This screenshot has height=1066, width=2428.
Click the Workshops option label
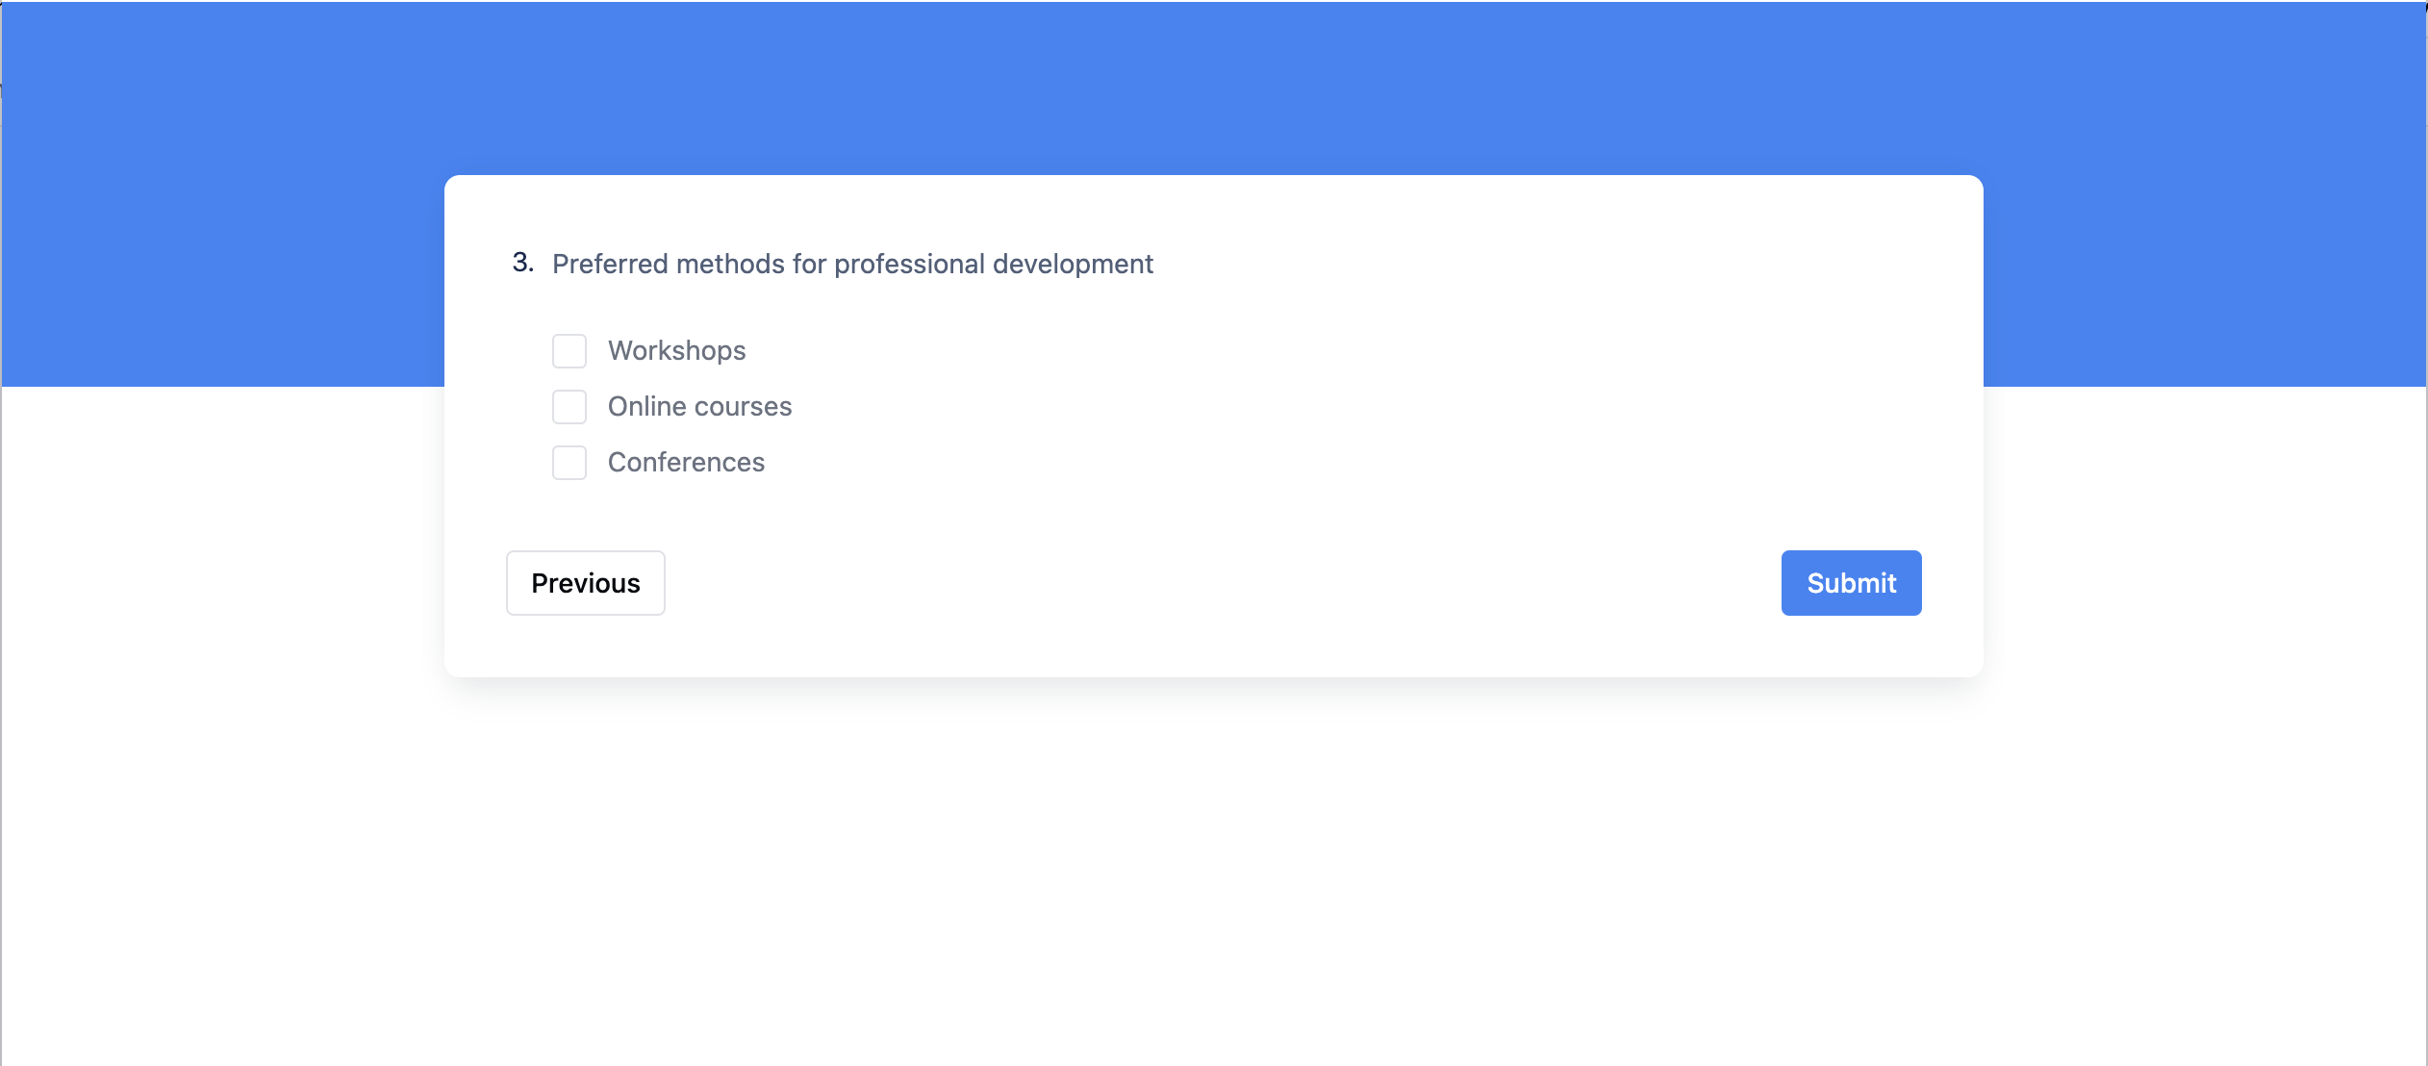(x=676, y=350)
